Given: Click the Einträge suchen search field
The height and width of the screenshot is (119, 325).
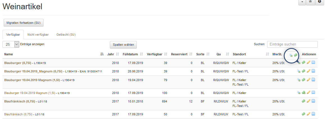Looking at the screenshot, I should [x=292, y=44].
